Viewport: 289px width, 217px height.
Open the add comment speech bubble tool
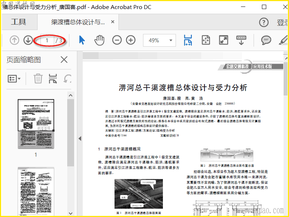(266, 40)
